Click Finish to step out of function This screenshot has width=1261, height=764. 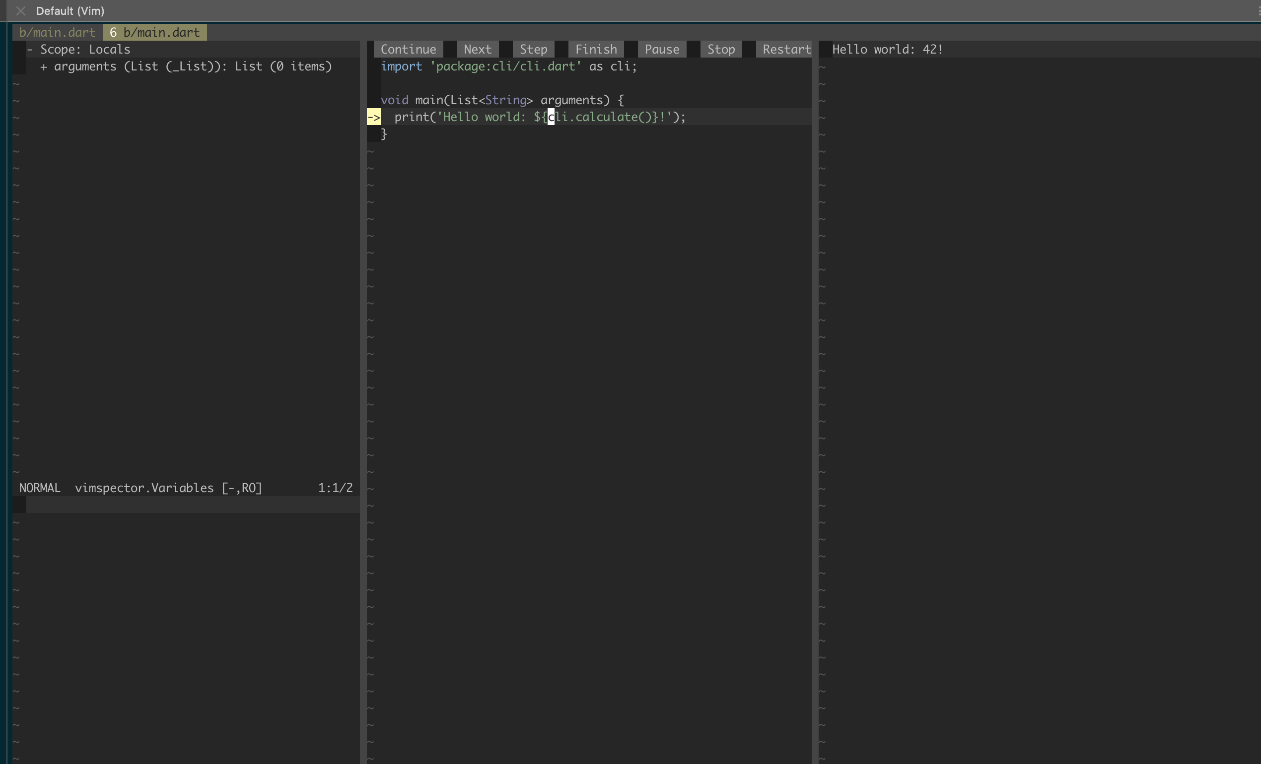[x=595, y=49]
